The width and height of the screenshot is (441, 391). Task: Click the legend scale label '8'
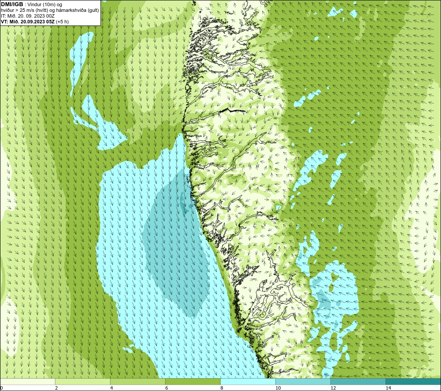point(222,388)
